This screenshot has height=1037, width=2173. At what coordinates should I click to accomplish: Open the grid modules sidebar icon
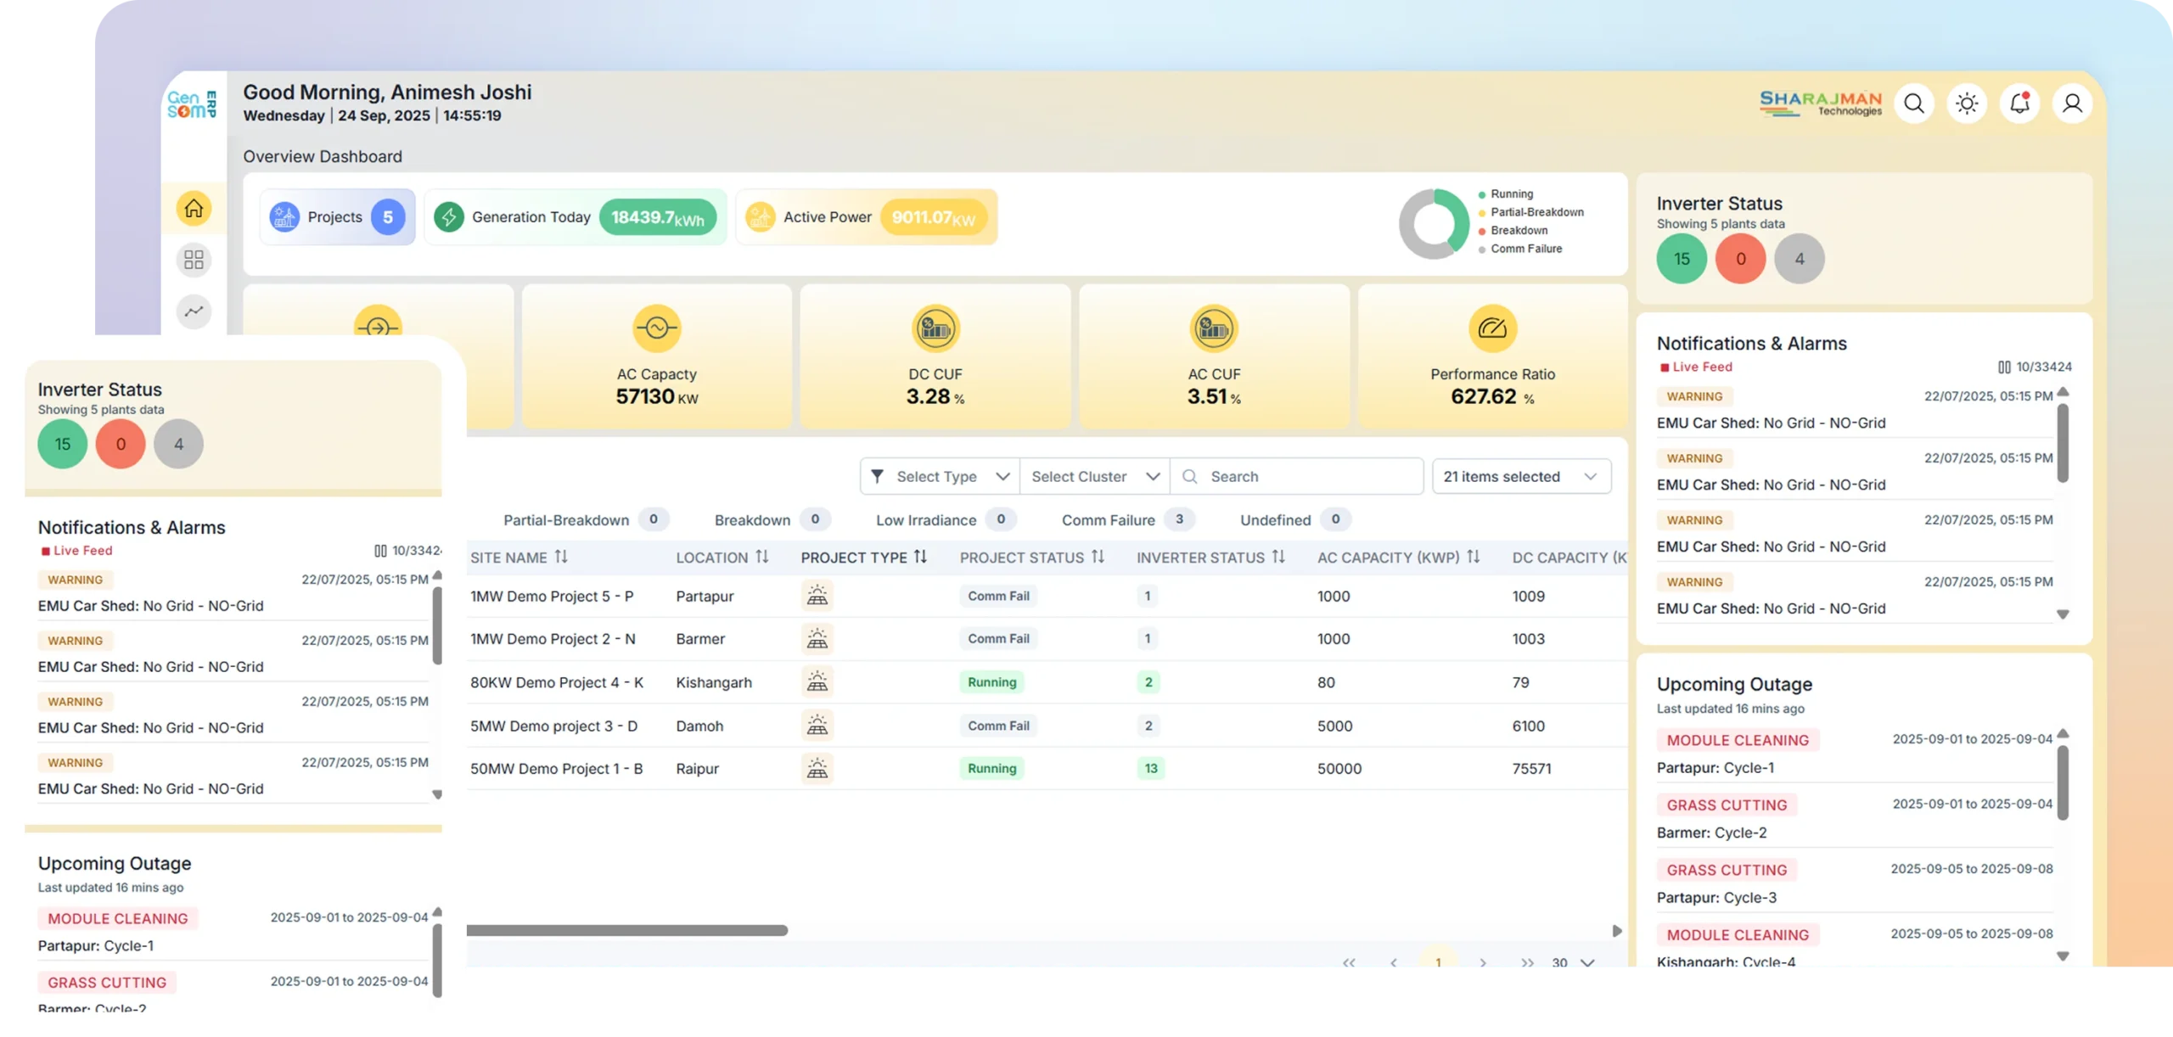194,260
